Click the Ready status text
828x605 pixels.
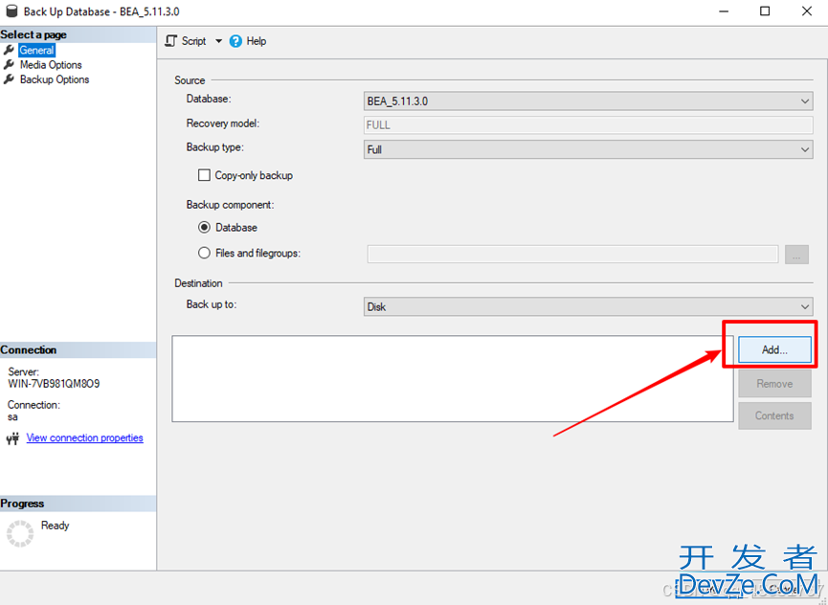(55, 526)
